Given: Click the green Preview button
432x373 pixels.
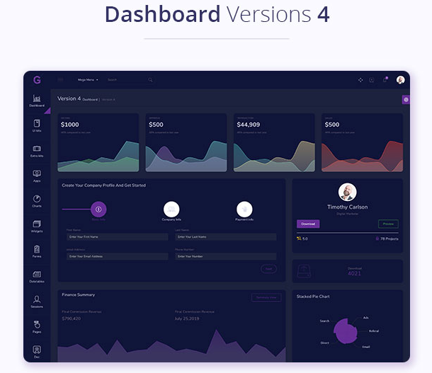Looking at the screenshot, I should [388, 224].
